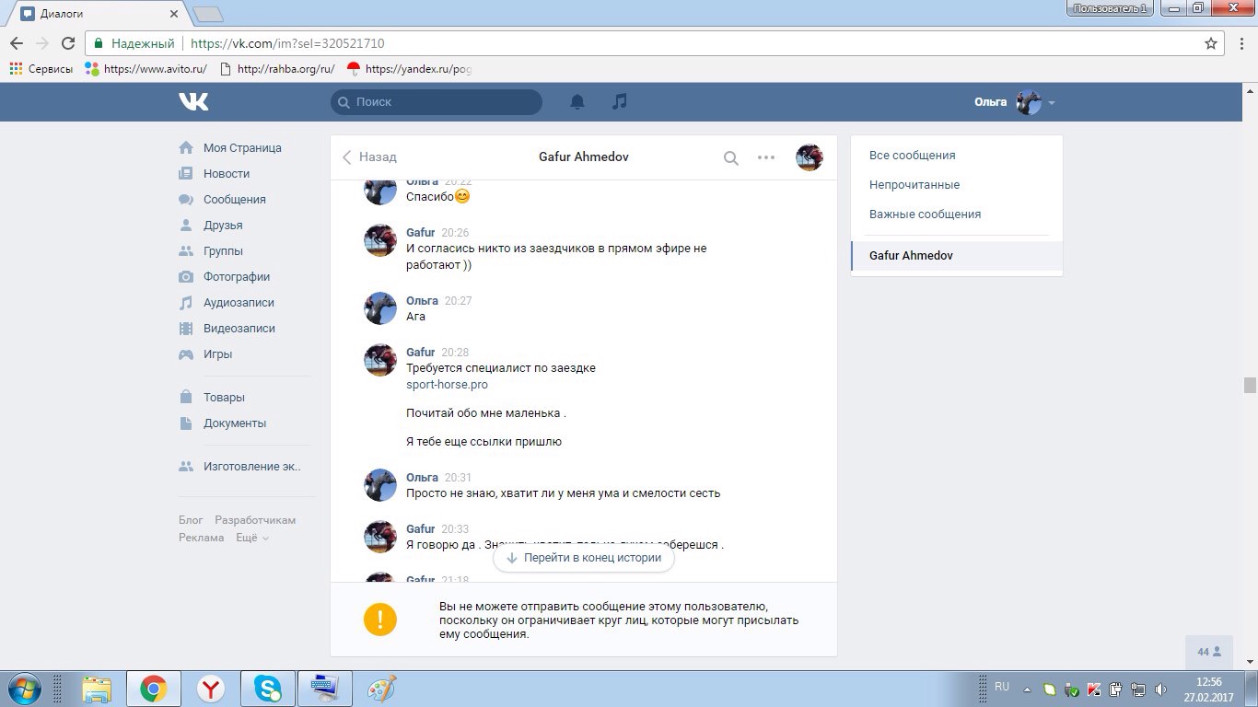Select the Все сообщения filter
The width and height of the screenshot is (1258, 707).
913,156
